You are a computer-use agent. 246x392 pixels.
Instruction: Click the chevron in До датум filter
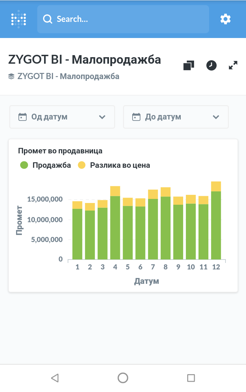(216, 117)
